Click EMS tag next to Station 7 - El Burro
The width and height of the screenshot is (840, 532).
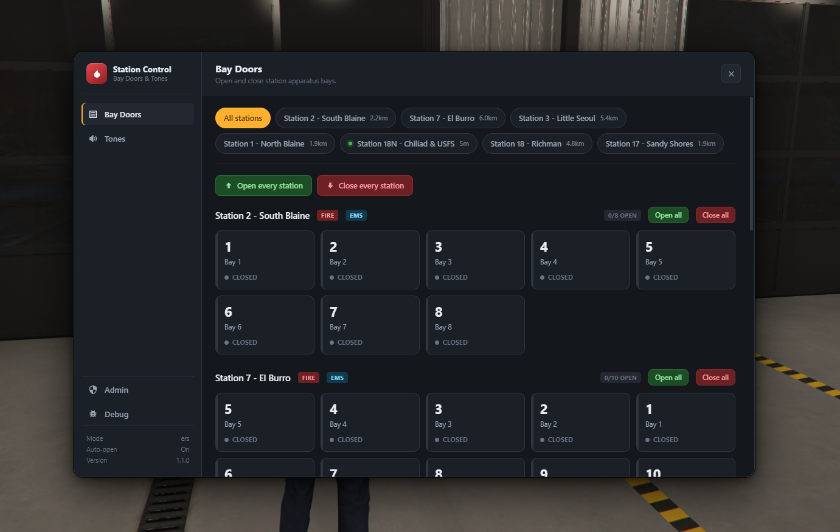[x=337, y=378]
